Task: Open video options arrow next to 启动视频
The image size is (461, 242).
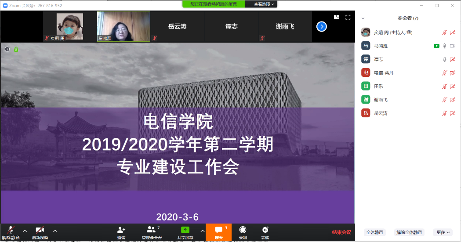Action: tap(55, 231)
